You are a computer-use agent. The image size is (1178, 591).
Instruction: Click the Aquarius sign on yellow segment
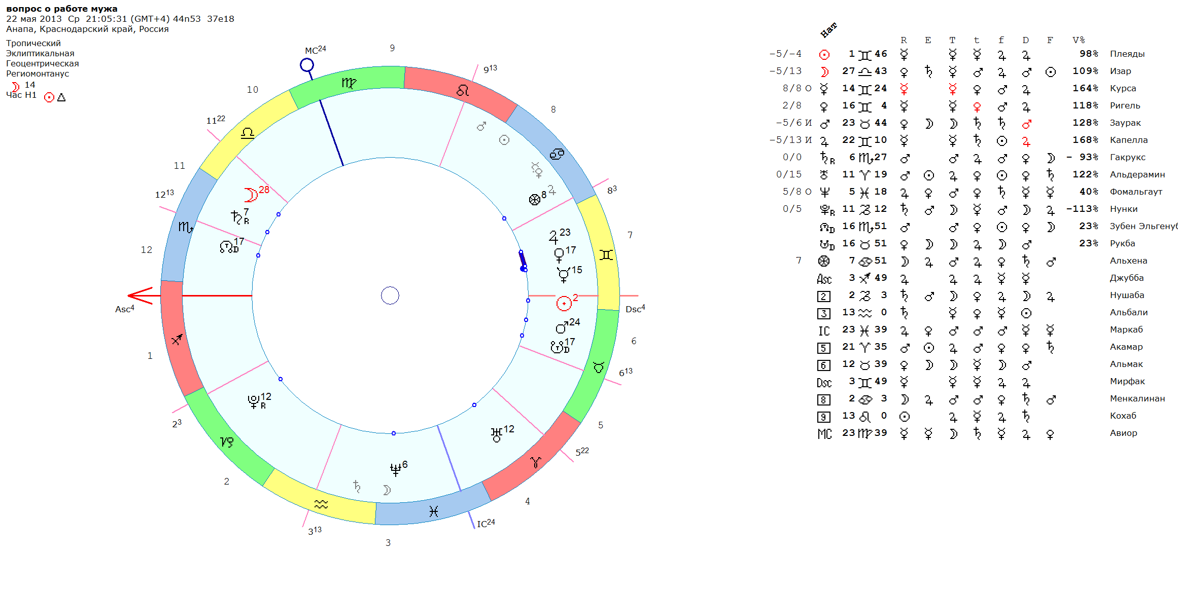[x=321, y=504]
